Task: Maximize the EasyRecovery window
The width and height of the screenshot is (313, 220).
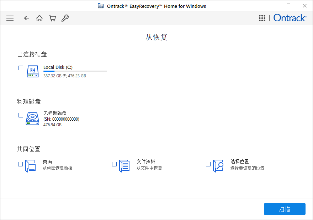Action: click(x=288, y=6)
